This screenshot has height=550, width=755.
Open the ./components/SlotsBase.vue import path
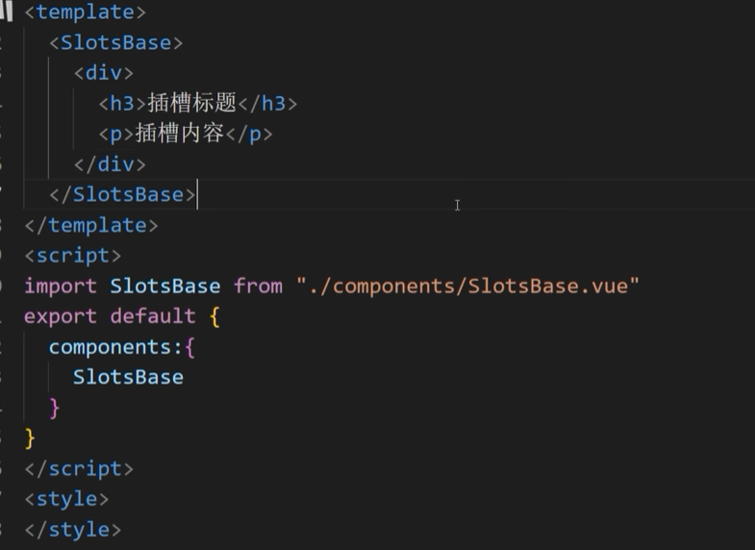(x=467, y=286)
